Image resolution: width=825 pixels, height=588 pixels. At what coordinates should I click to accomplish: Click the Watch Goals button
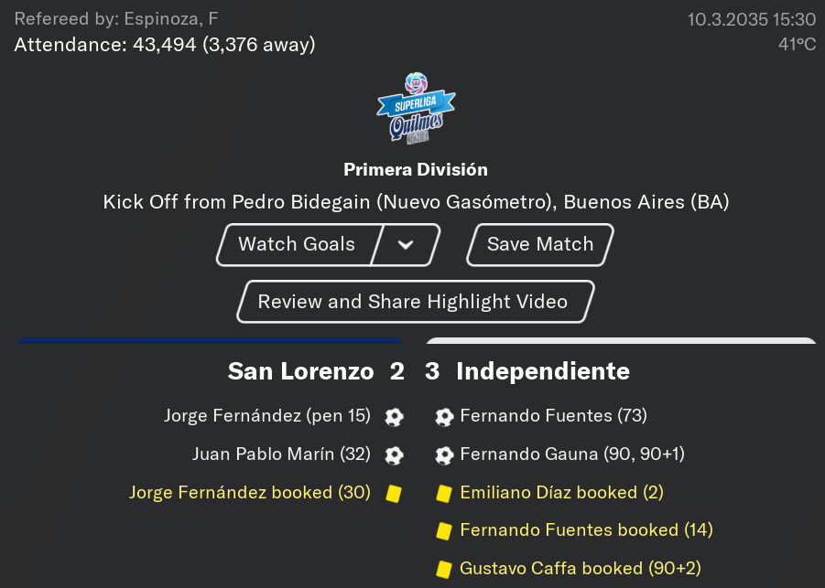(x=297, y=245)
